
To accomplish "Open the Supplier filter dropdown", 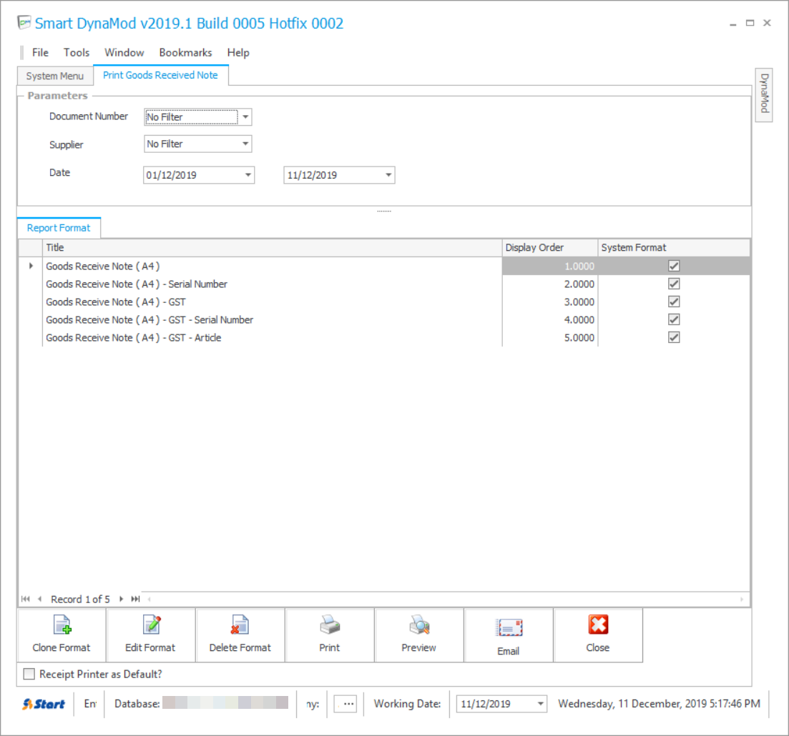I will 245,144.
